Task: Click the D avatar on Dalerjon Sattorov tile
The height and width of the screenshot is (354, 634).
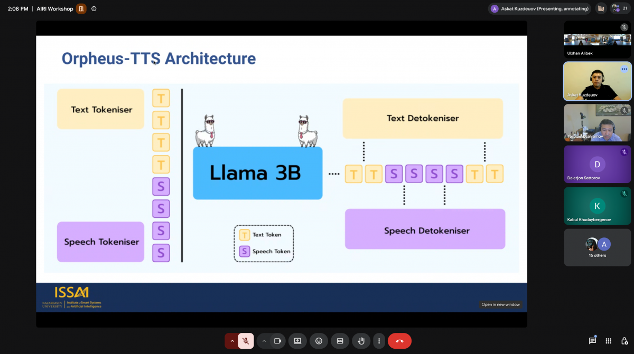Action: [597, 164]
